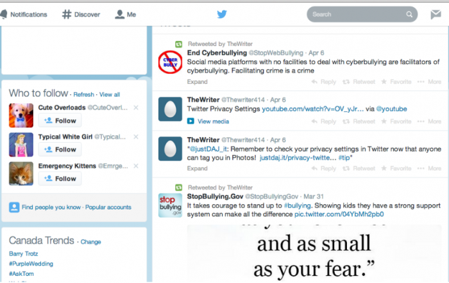Click View all suggestions link
The height and width of the screenshot is (283, 449).
click(110, 95)
